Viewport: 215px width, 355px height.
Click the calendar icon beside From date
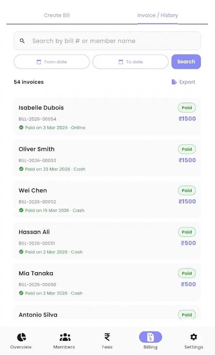[39, 61]
